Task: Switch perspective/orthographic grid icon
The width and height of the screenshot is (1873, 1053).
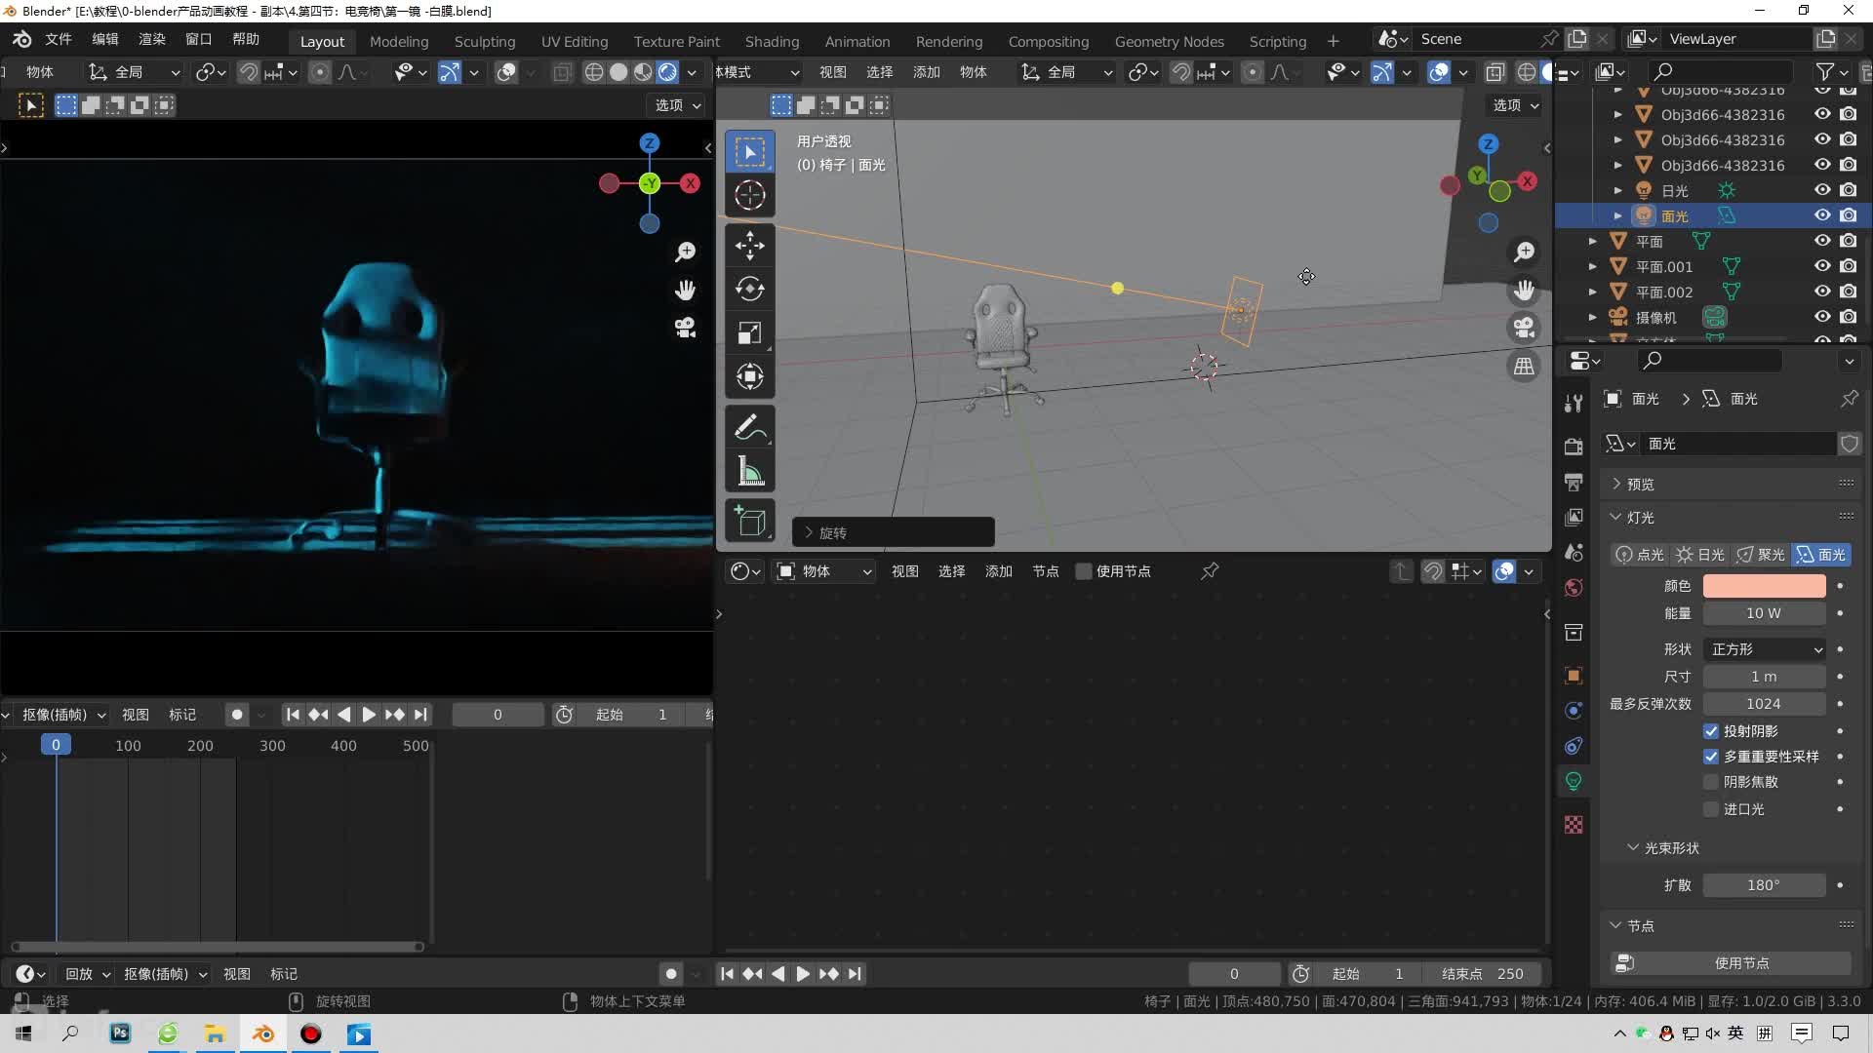Action: click(x=1524, y=367)
